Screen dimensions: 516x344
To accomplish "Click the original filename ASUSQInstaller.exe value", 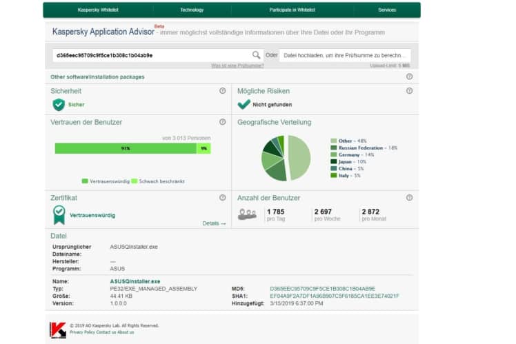I will (x=134, y=247).
